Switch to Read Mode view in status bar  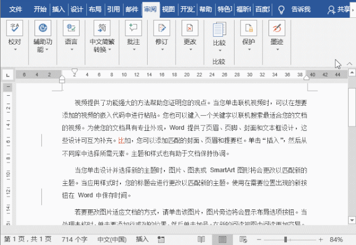coord(201,239)
